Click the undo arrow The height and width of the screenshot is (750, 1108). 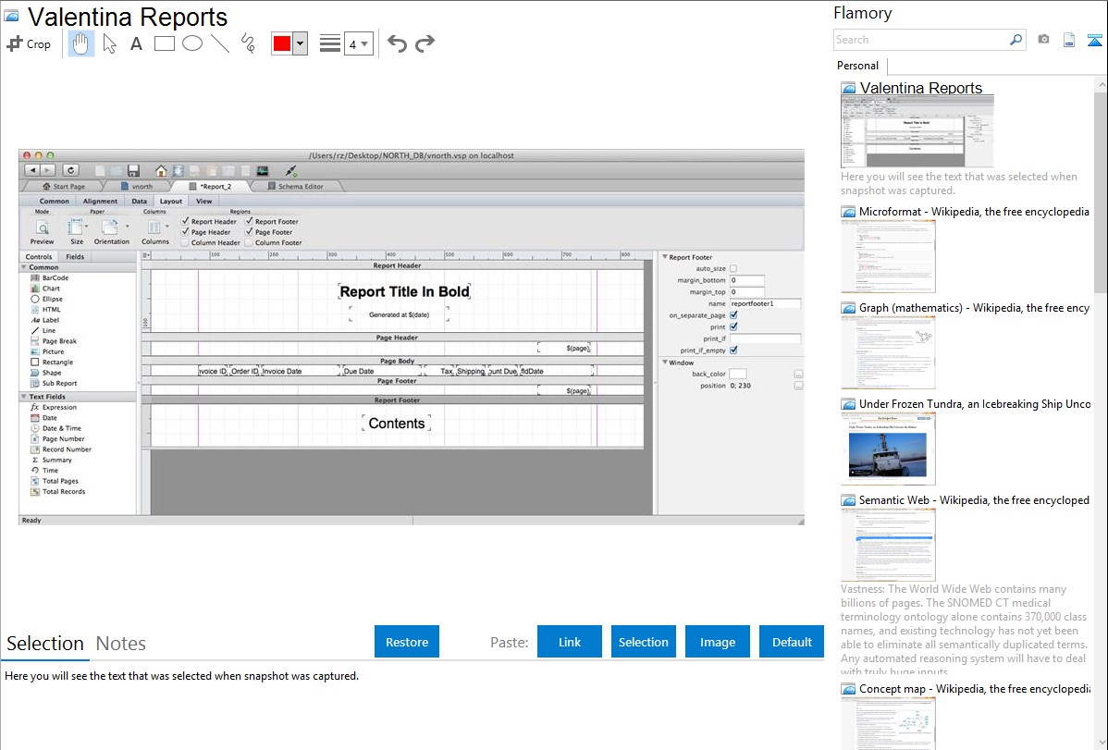click(397, 43)
